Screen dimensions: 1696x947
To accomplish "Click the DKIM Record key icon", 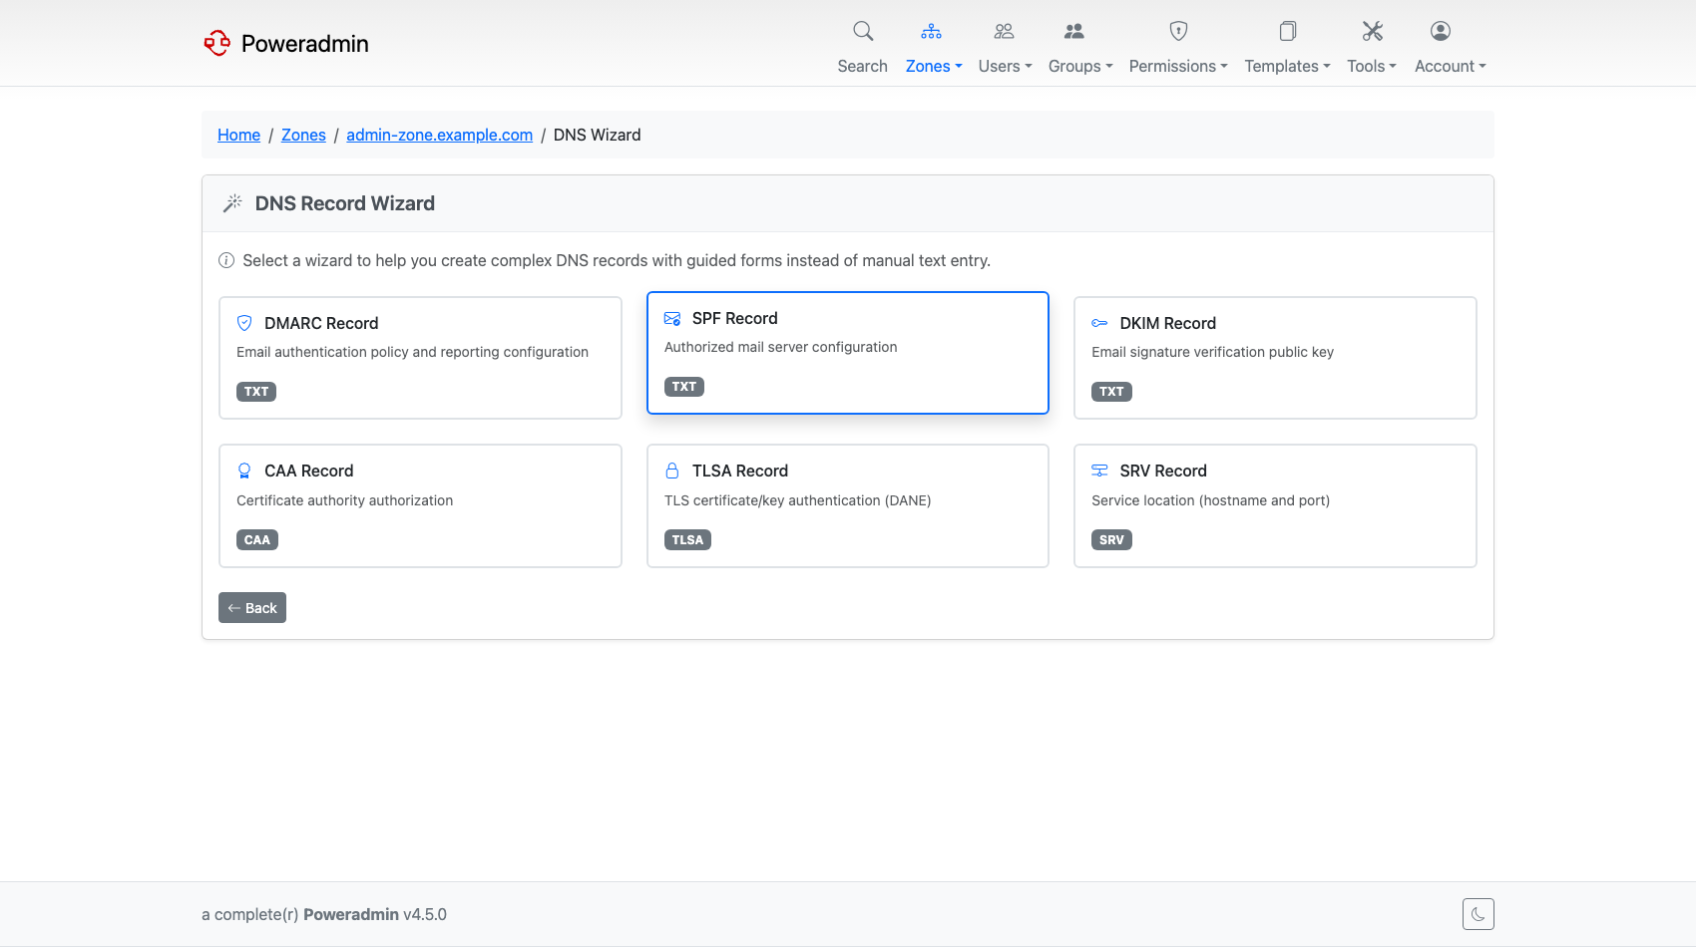I will coord(1099,323).
